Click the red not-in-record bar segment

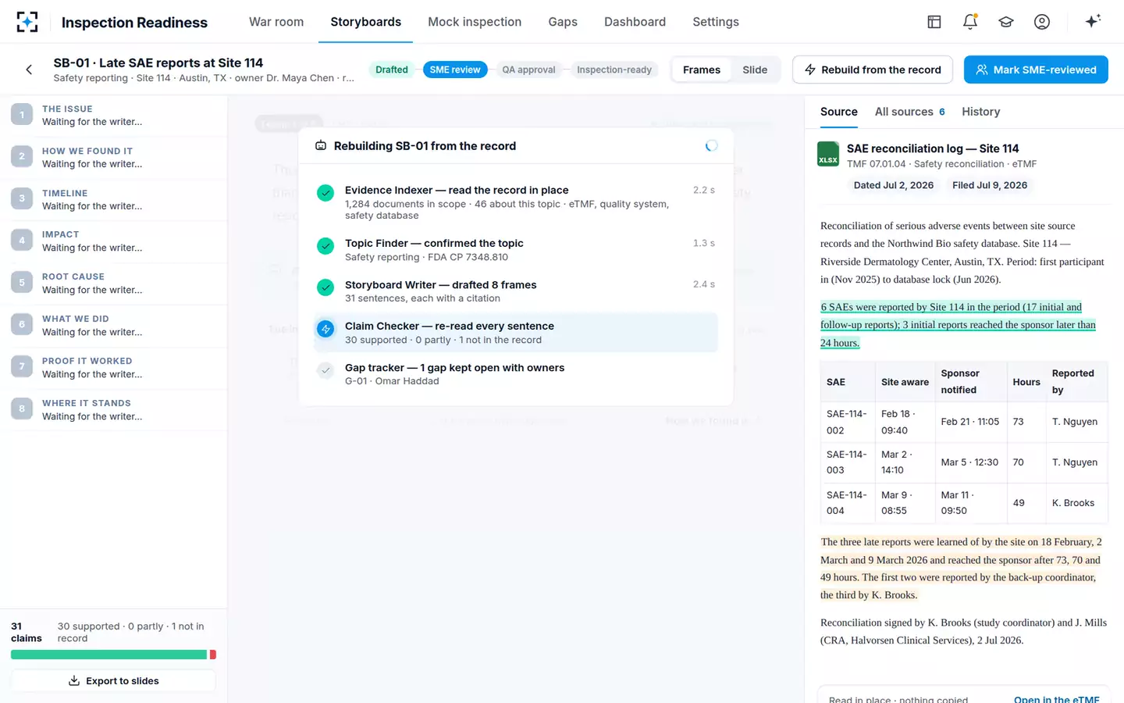(213, 655)
